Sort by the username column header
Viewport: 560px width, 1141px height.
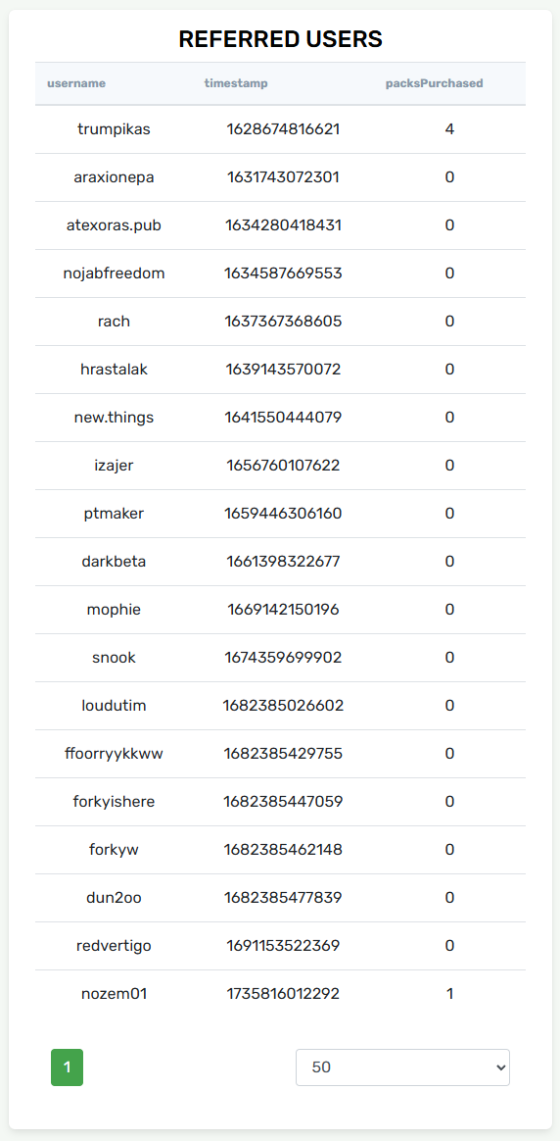point(76,83)
